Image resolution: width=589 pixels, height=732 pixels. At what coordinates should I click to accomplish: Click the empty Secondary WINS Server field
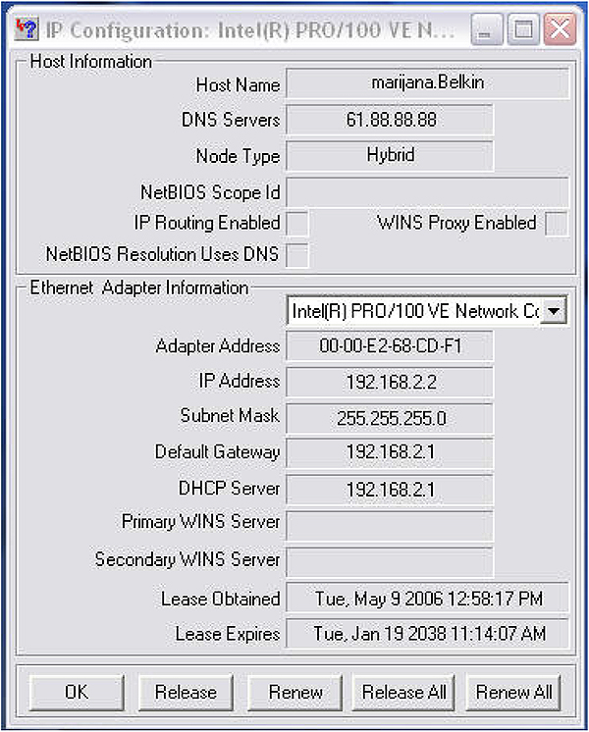tap(390, 562)
